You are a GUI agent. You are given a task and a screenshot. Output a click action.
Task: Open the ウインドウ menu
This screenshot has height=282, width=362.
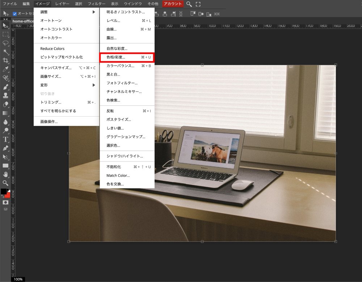coord(133,4)
